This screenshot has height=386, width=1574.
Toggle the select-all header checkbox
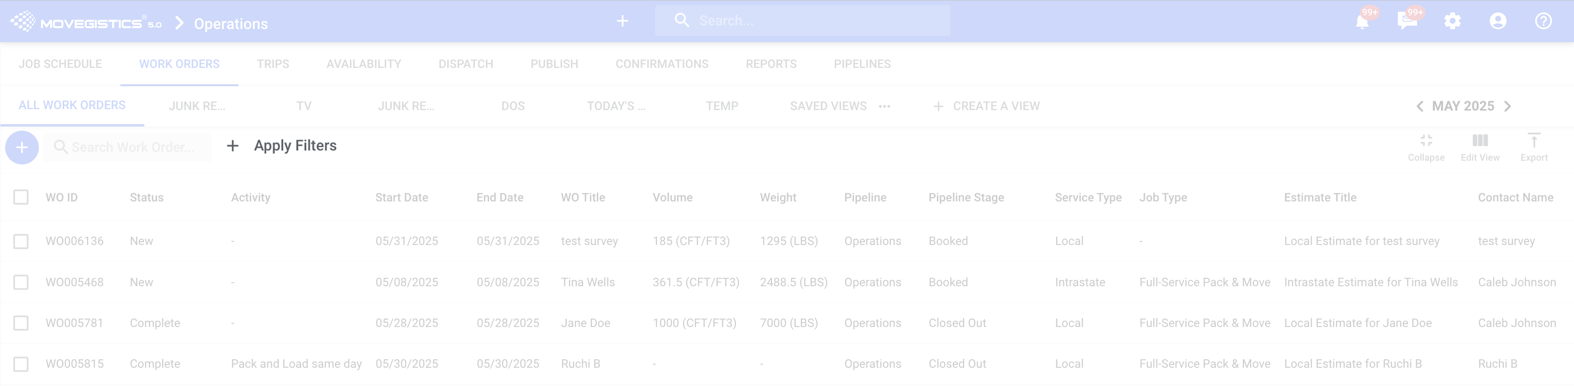point(22,197)
